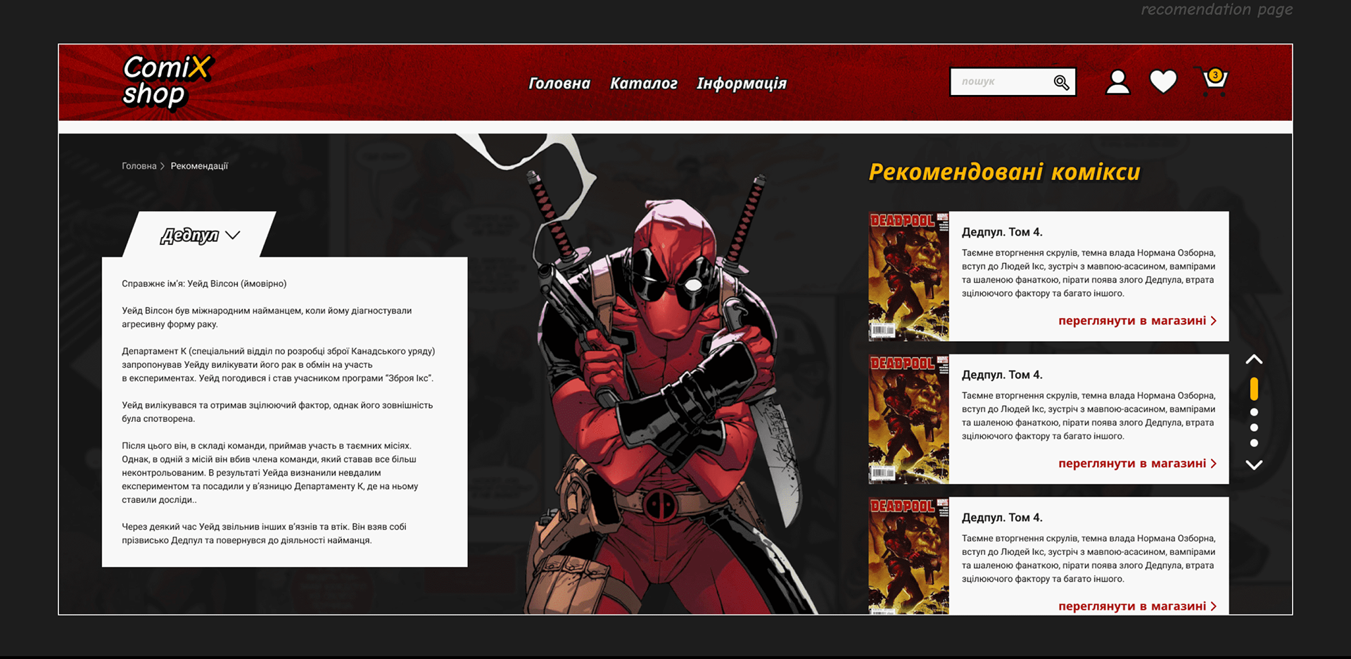Open the first Дедпул. Том 4. cover thumbnail
Image resolution: width=1351 pixels, height=659 pixels.
point(908,276)
